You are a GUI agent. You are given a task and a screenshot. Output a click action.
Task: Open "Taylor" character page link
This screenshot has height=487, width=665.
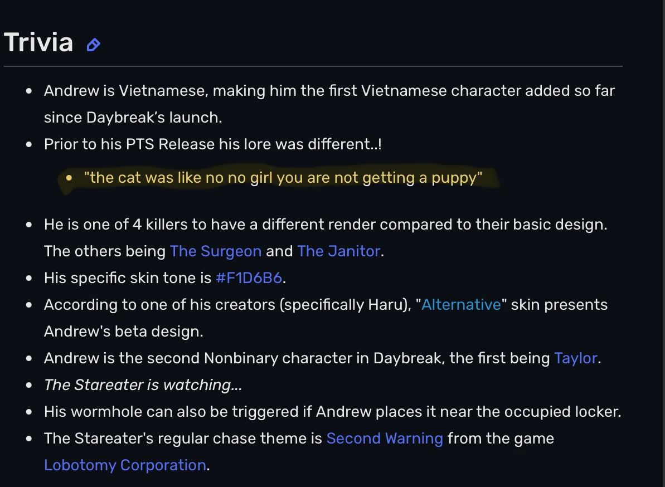tap(576, 358)
